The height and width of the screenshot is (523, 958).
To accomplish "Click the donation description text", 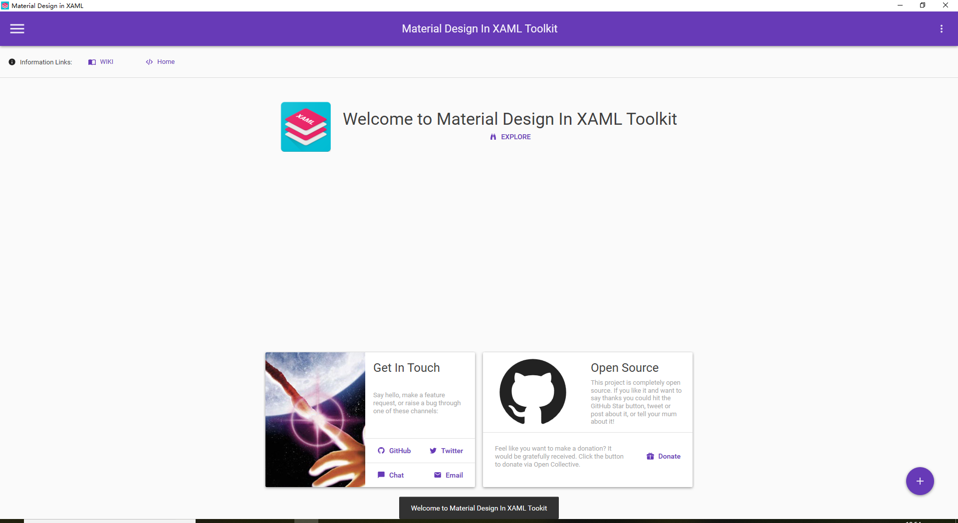I will [559, 457].
